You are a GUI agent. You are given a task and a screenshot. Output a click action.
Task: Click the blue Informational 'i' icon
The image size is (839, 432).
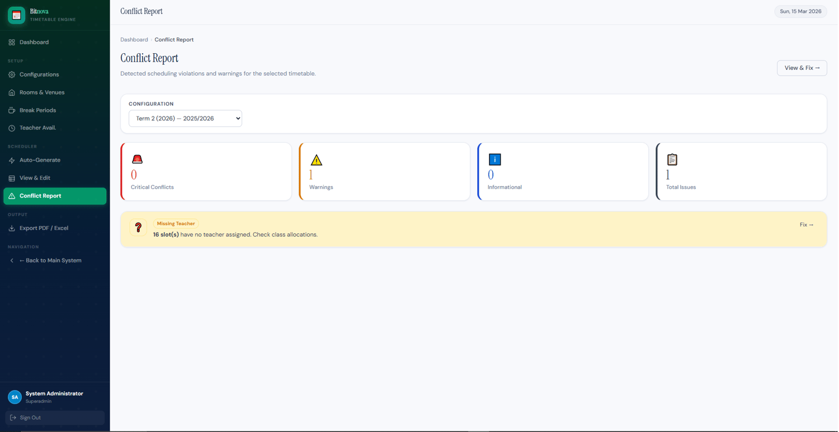(494, 159)
